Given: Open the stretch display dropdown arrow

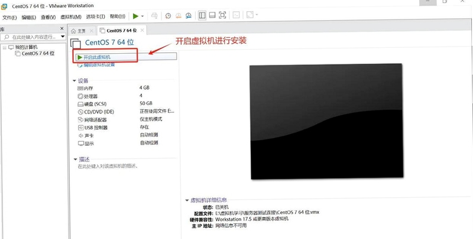Looking at the screenshot, I should pyautogui.click(x=257, y=15).
